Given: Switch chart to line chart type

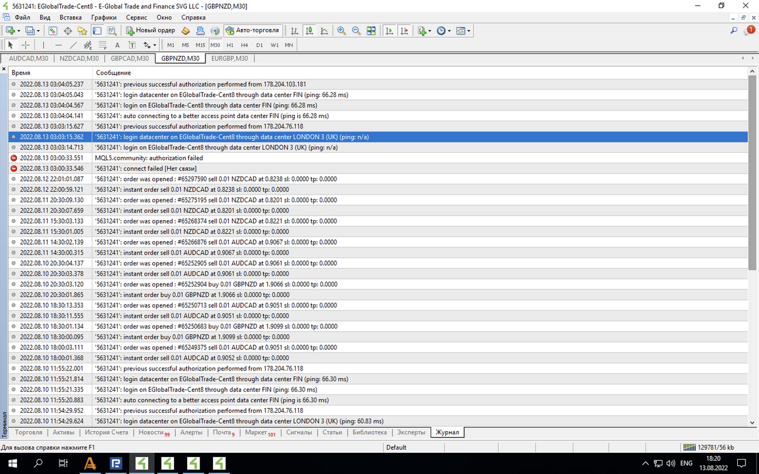Looking at the screenshot, I should tap(324, 31).
